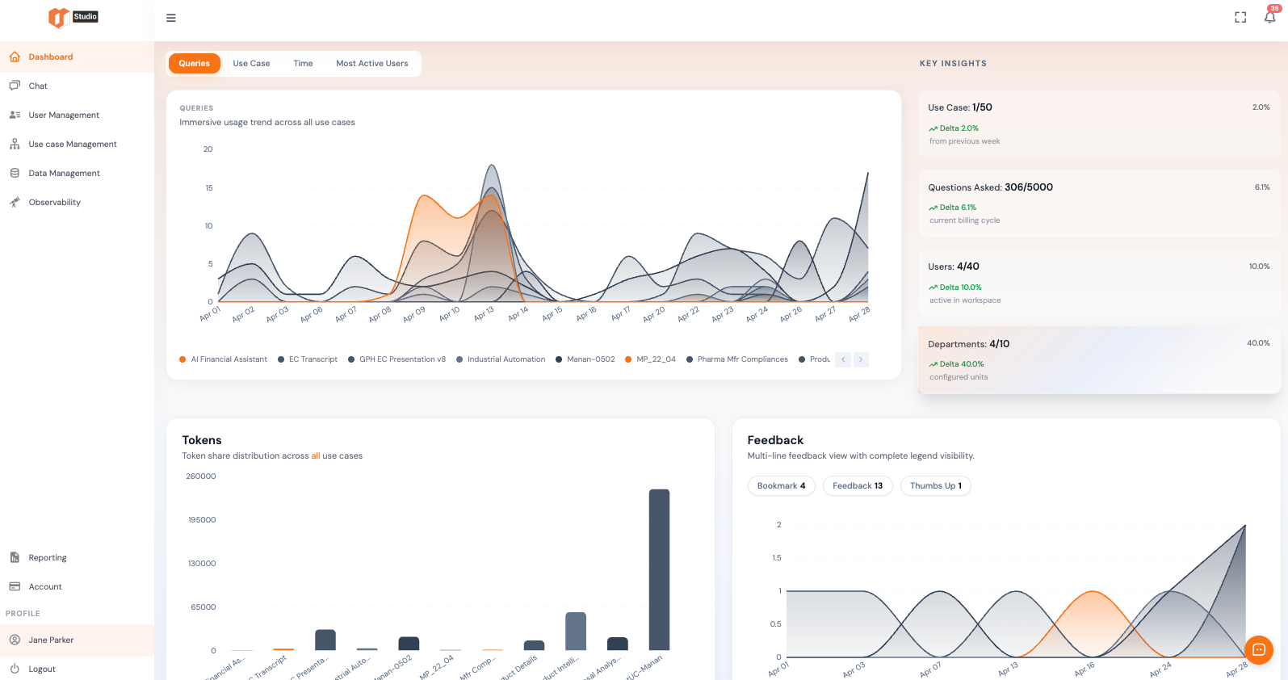This screenshot has height=680, width=1288.
Task: Click the Bookmark 4 filter chip
Action: (x=782, y=485)
